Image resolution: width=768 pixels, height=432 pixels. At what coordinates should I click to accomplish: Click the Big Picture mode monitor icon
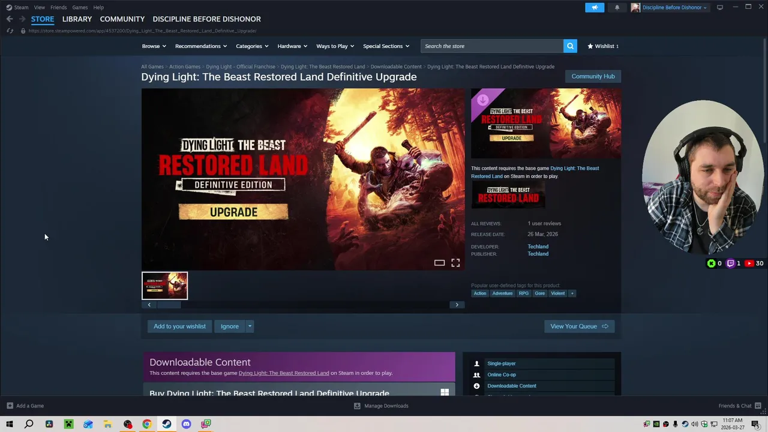point(720,7)
